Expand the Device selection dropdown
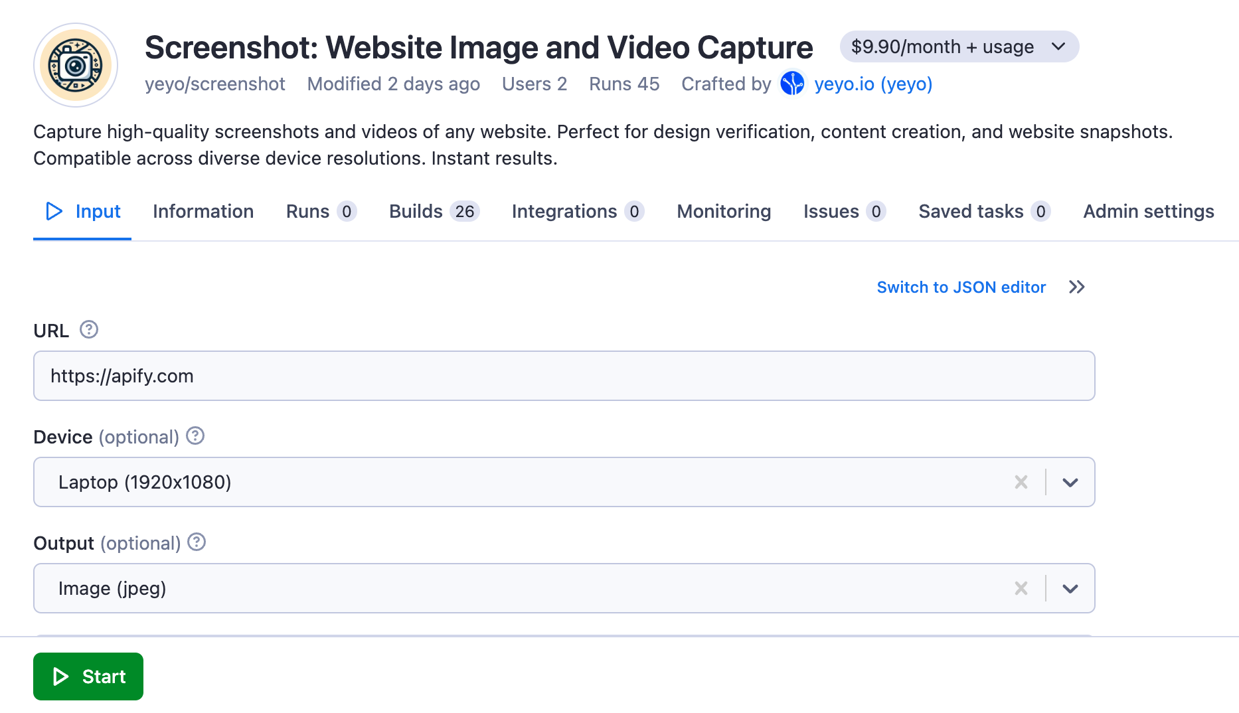Screen dimensions: 1239x713 click(x=1070, y=482)
